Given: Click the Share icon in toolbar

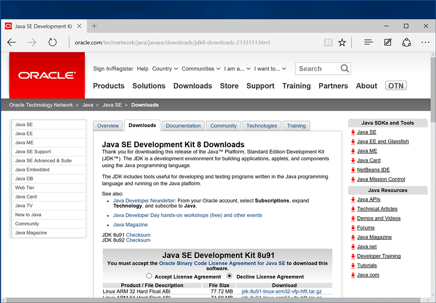Looking at the screenshot, I should pyautogui.click(x=406, y=42).
